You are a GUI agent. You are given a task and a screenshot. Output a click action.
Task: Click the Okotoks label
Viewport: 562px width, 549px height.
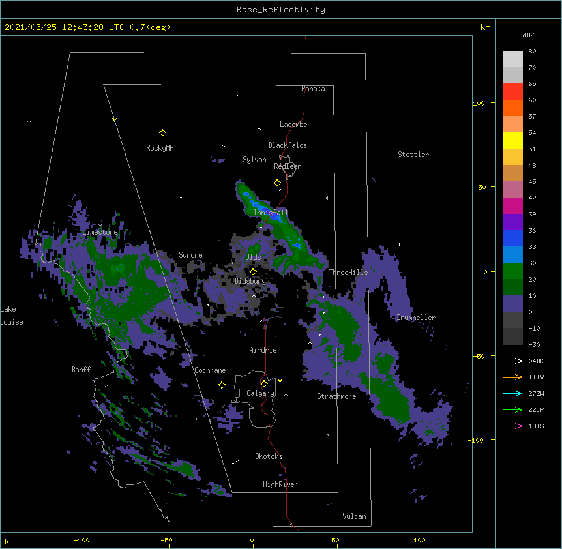pos(269,456)
